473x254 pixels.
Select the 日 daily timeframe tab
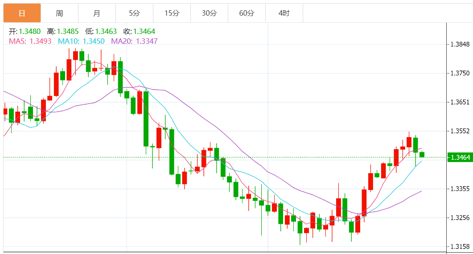22,13
